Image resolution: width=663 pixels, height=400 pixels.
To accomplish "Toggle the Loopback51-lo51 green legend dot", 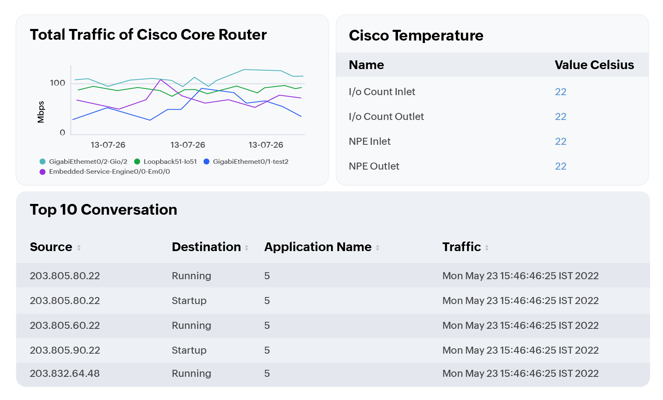I will [x=137, y=162].
